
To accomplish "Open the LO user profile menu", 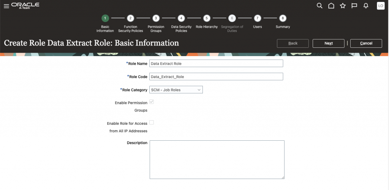I will (x=380, y=6).
